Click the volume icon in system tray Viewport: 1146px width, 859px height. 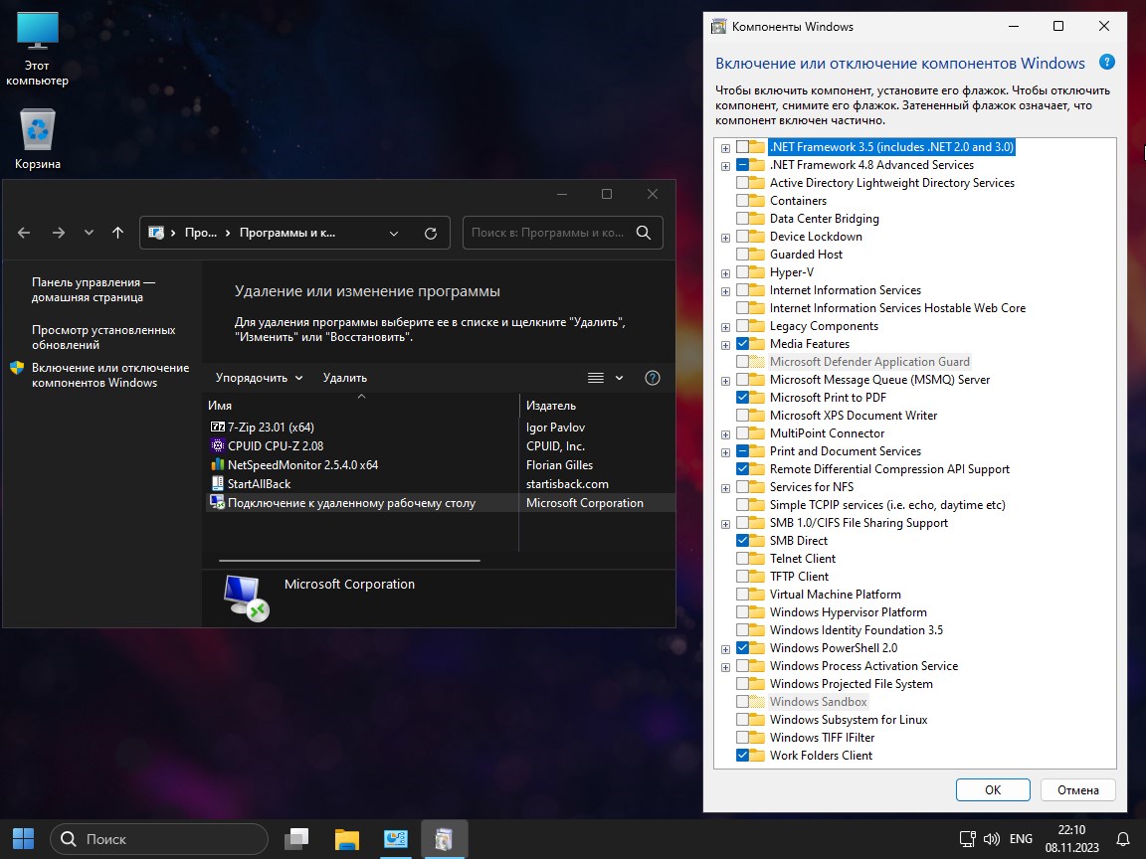pyautogui.click(x=991, y=838)
